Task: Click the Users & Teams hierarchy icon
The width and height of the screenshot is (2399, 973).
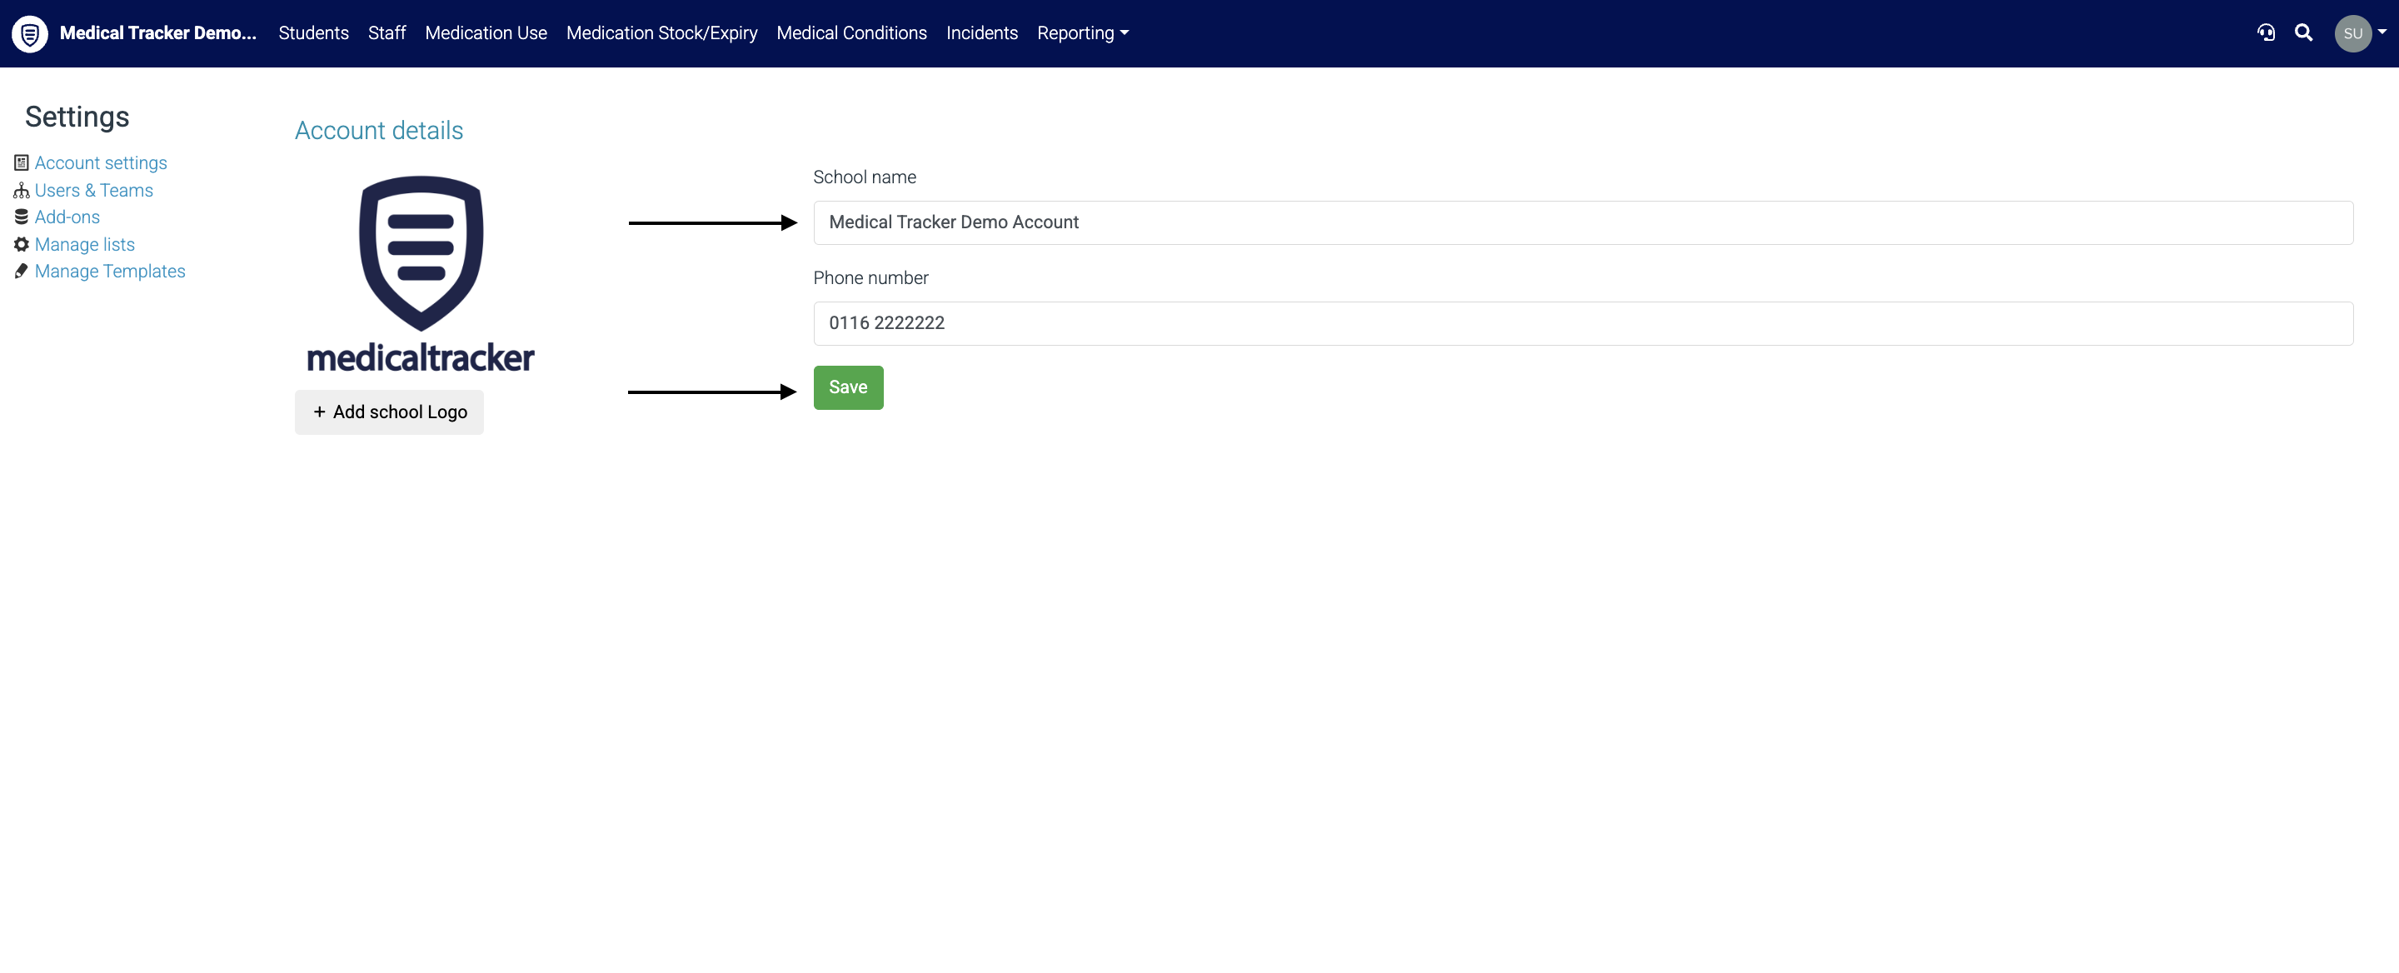Action: tap(22, 190)
